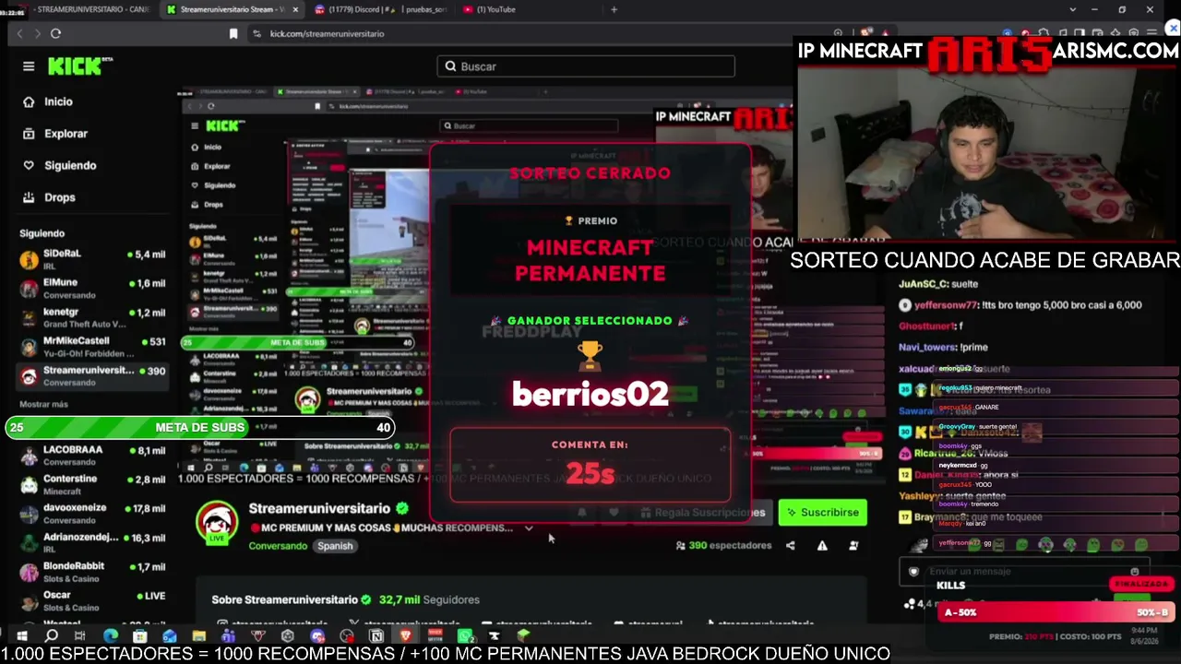Open kenetgr channel in followed list
Image resolution: width=1181 pixels, height=664 pixels.
(x=92, y=317)
